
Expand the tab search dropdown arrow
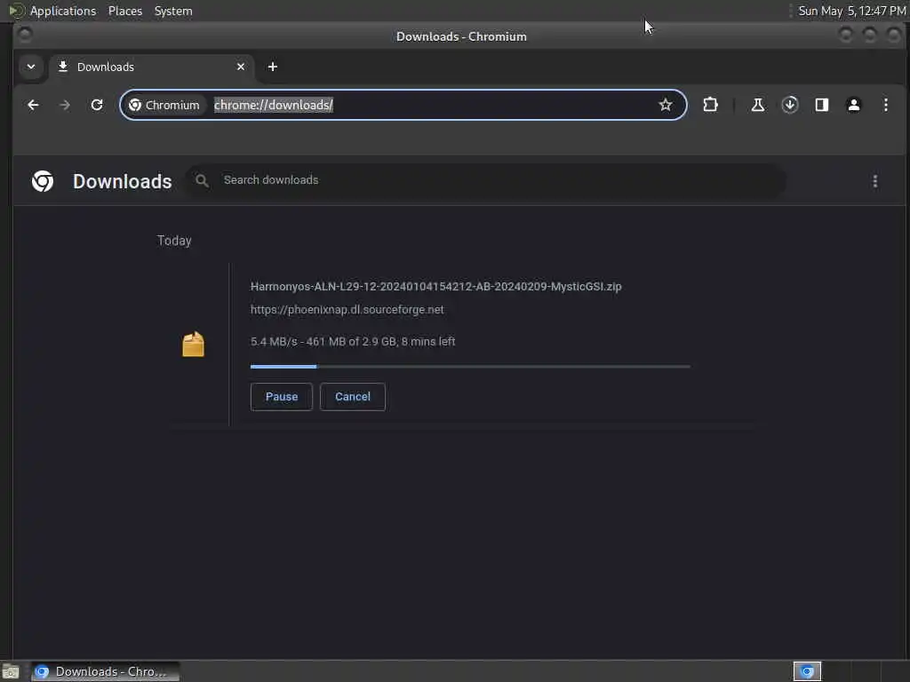31,67
